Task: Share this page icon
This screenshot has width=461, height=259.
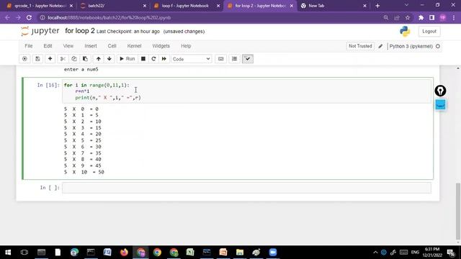Action: click(397, 17)
